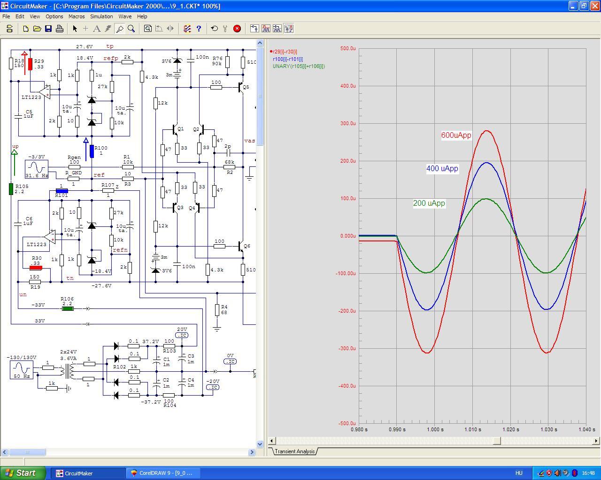601x480 pixels.
Task: Activate the Zoom magnifier tool
Action: coord(131,29)
